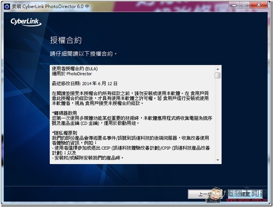Click the 適用於 PhotoDirector line in the agreement
The width and height of the screenshot is (273, 207).
pyautogui.click(x=71, y=74)
